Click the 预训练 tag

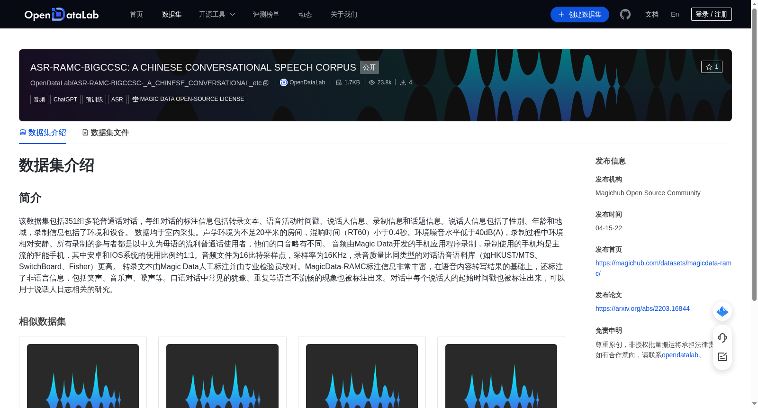[x=94, y=100]
